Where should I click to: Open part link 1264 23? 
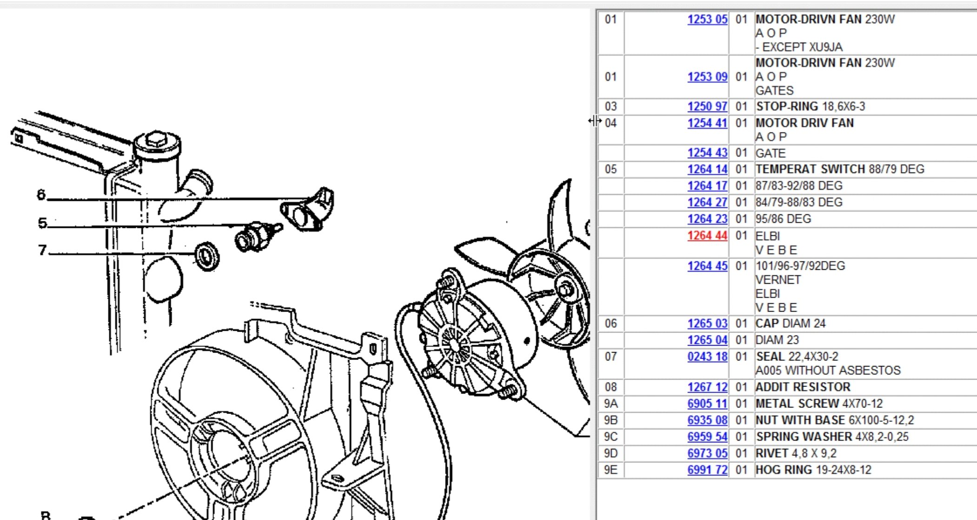pos(707,219)
